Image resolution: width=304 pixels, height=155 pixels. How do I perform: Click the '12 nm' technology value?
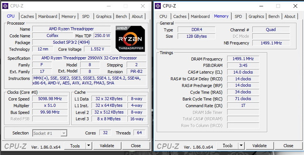pos(43,49)
